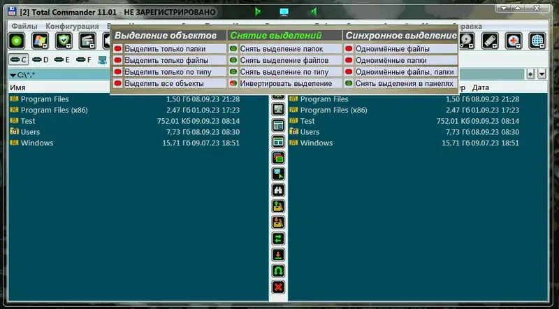559x309 pixels.
Task: Switch to drive C
Action: (19, 59)
